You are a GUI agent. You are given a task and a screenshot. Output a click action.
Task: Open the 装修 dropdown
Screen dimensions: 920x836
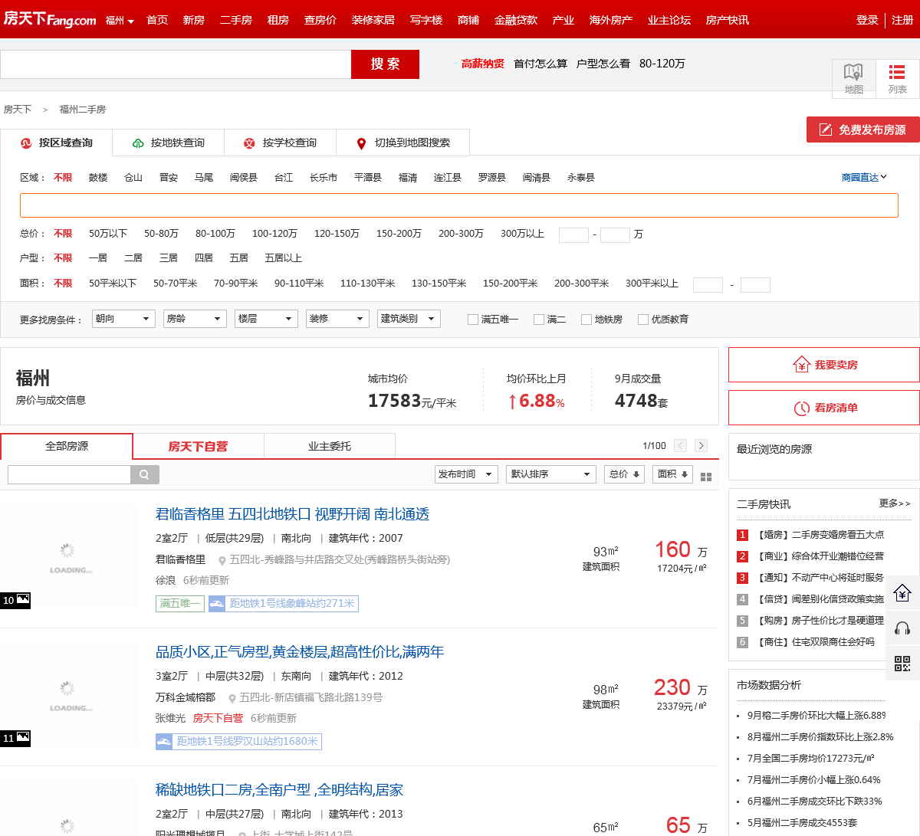pos(337,319)
